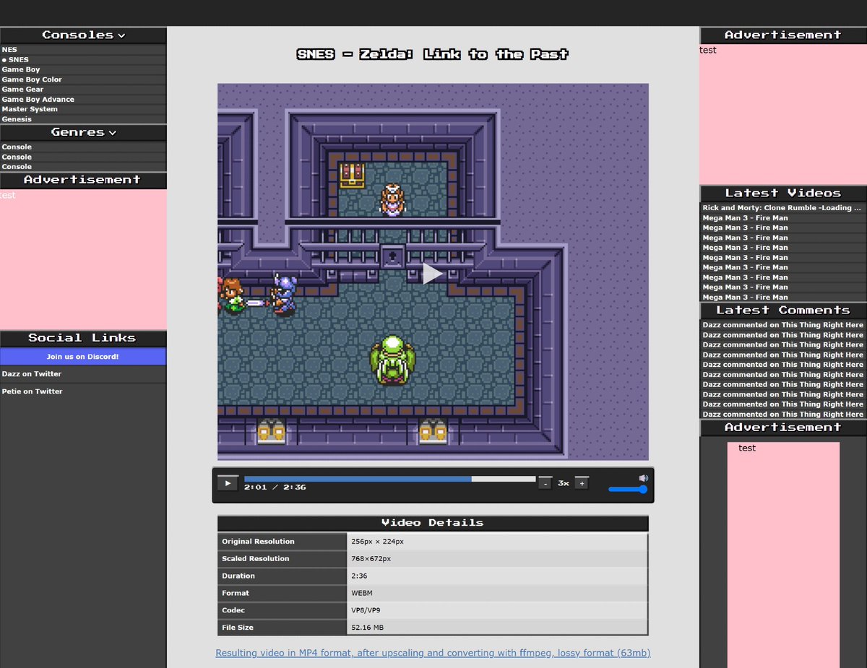Click Join us on Discord
Viewport: 867px width, 668px height.
(x=83, y=356)
